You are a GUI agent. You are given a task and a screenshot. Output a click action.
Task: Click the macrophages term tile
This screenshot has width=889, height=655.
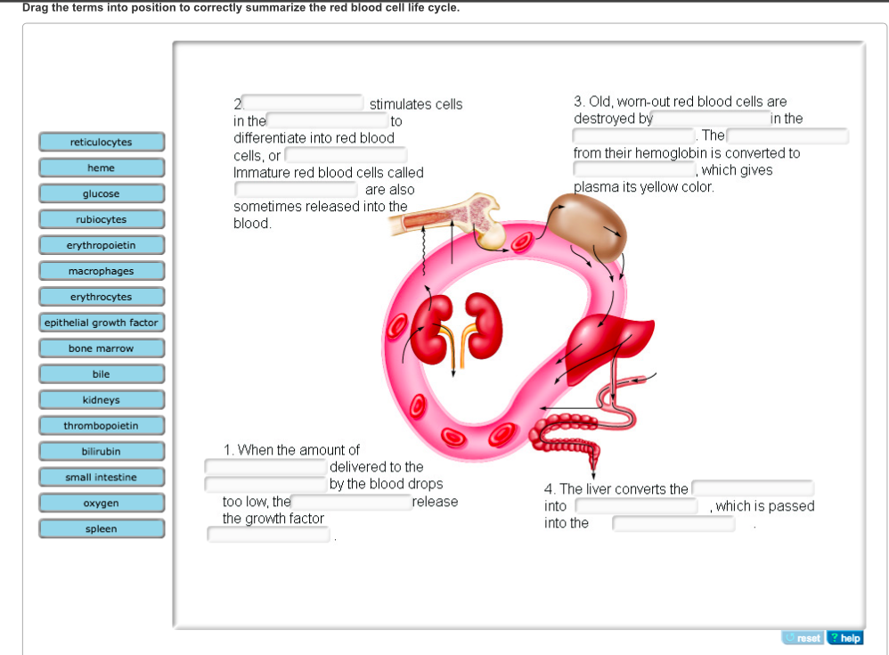coord(102,271)
